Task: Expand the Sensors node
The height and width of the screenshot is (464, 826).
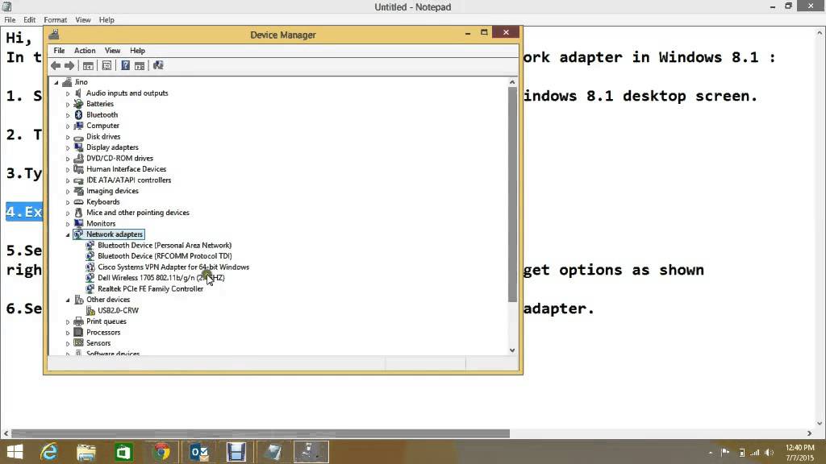Action: 68,343
